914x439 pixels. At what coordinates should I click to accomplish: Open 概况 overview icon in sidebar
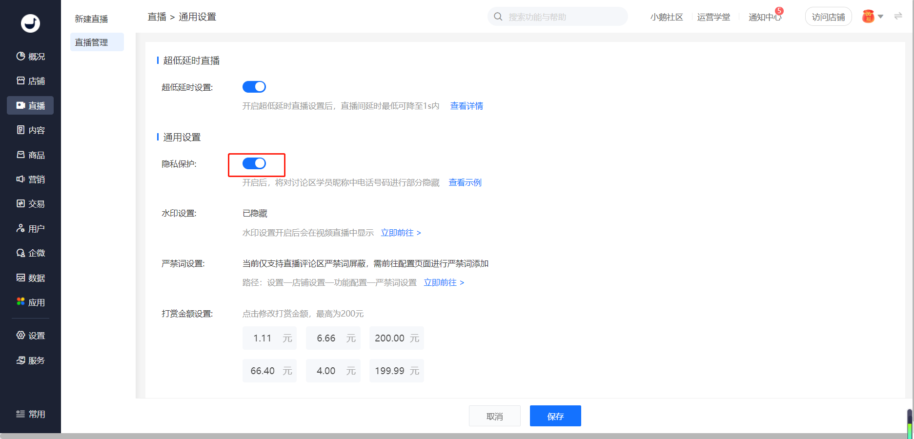click(20, 56)
